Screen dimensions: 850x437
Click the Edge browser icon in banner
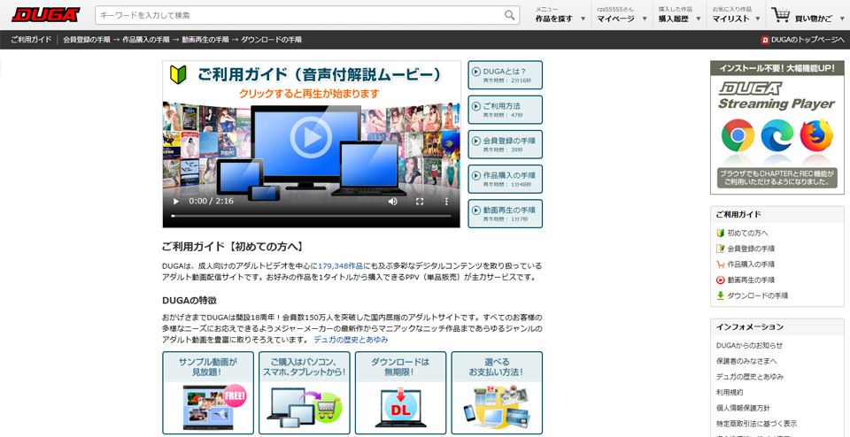click(777, 135)
